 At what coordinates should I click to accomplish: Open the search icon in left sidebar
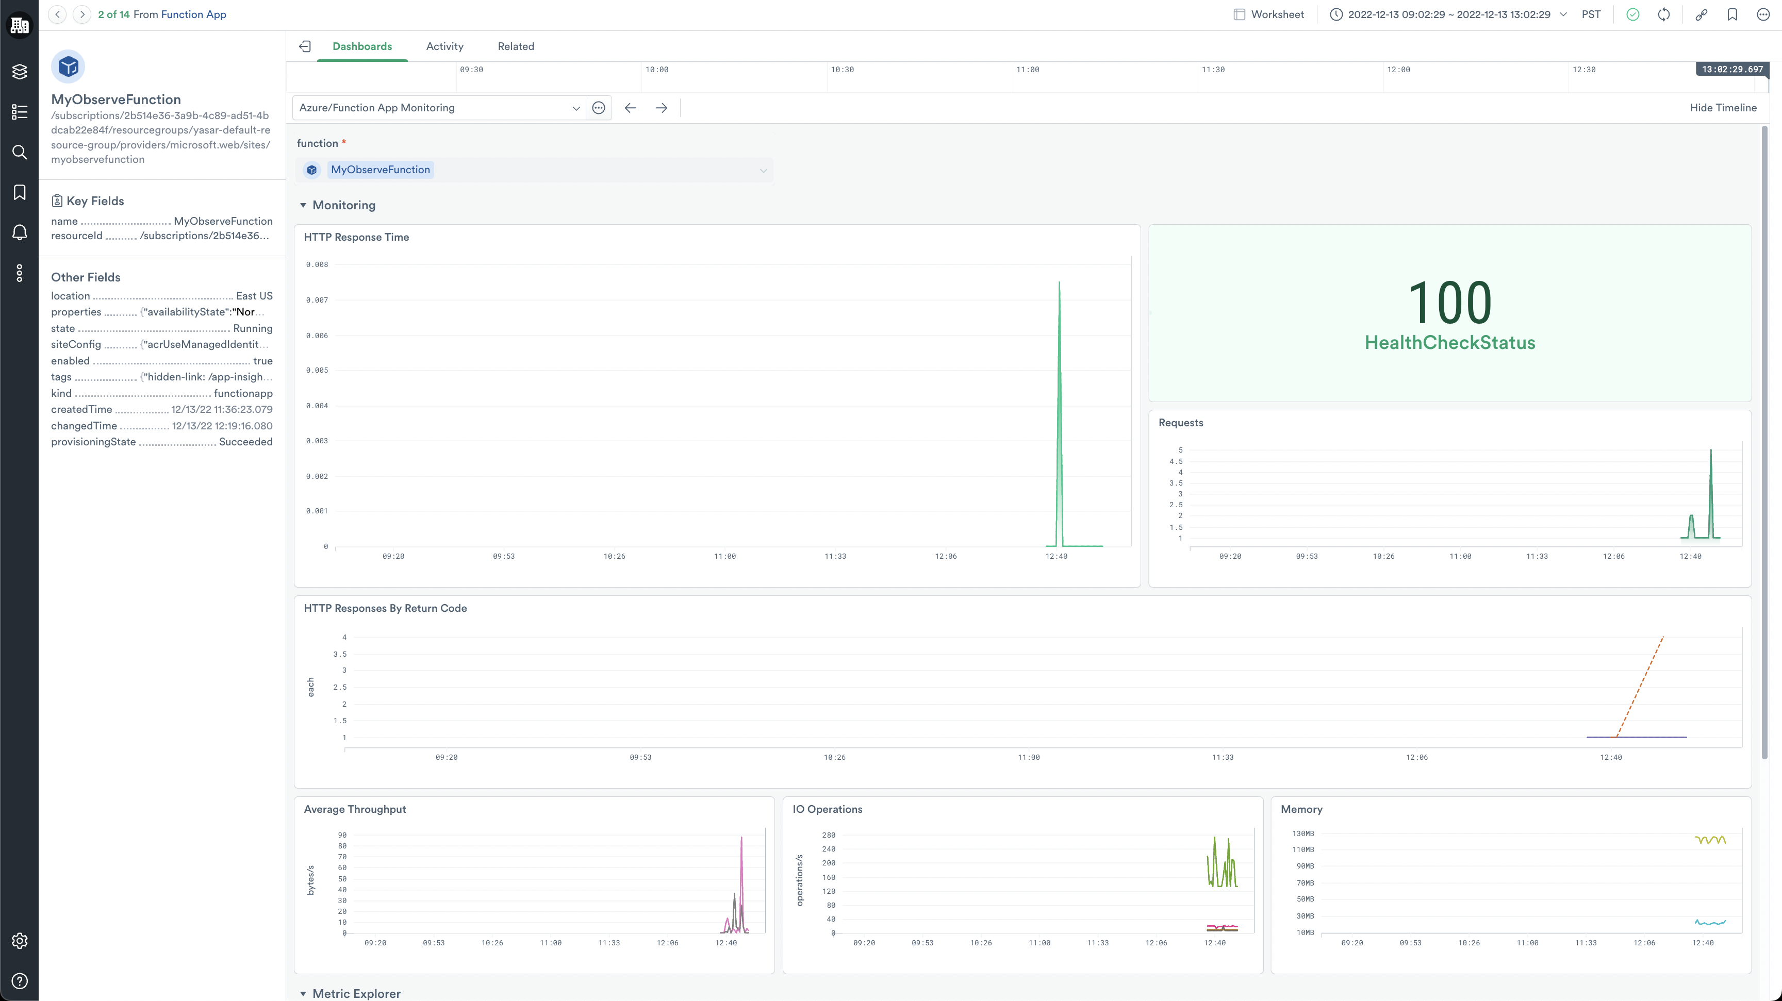pos(20,152)
